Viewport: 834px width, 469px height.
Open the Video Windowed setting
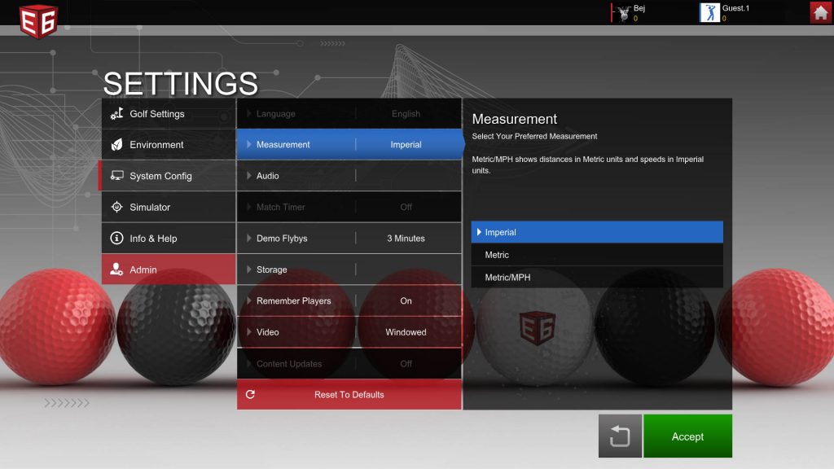click(x=349, y=332)
